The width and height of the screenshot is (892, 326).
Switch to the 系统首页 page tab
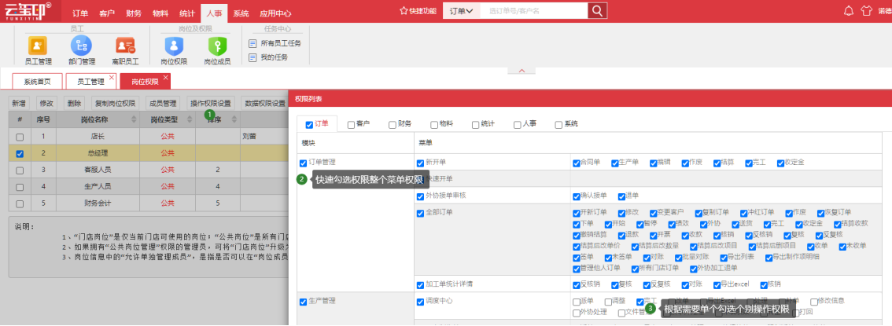[37, 82]
